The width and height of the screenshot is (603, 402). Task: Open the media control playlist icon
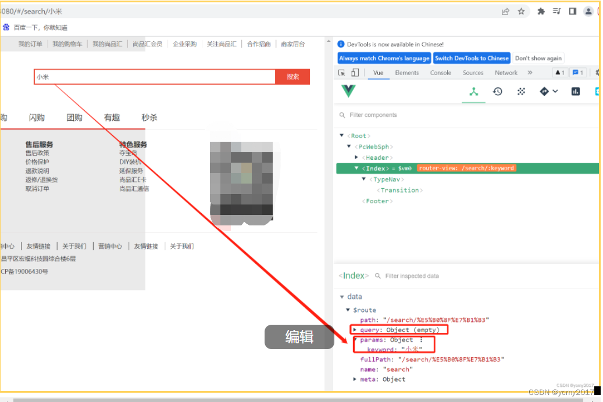pos(556,12)
